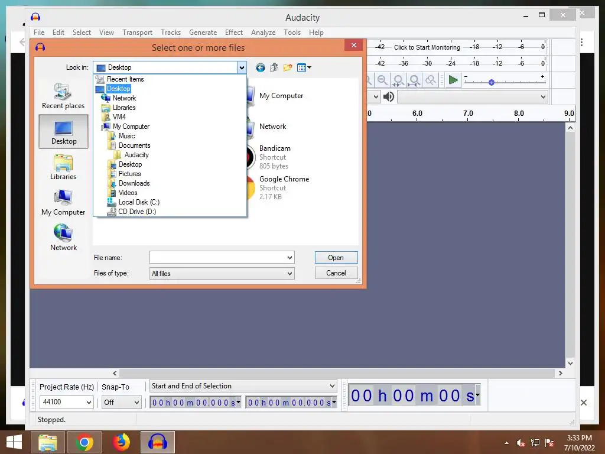Select Desktop in dialog sidebar
Screen dimensions: 605x454
pos(64,132)
